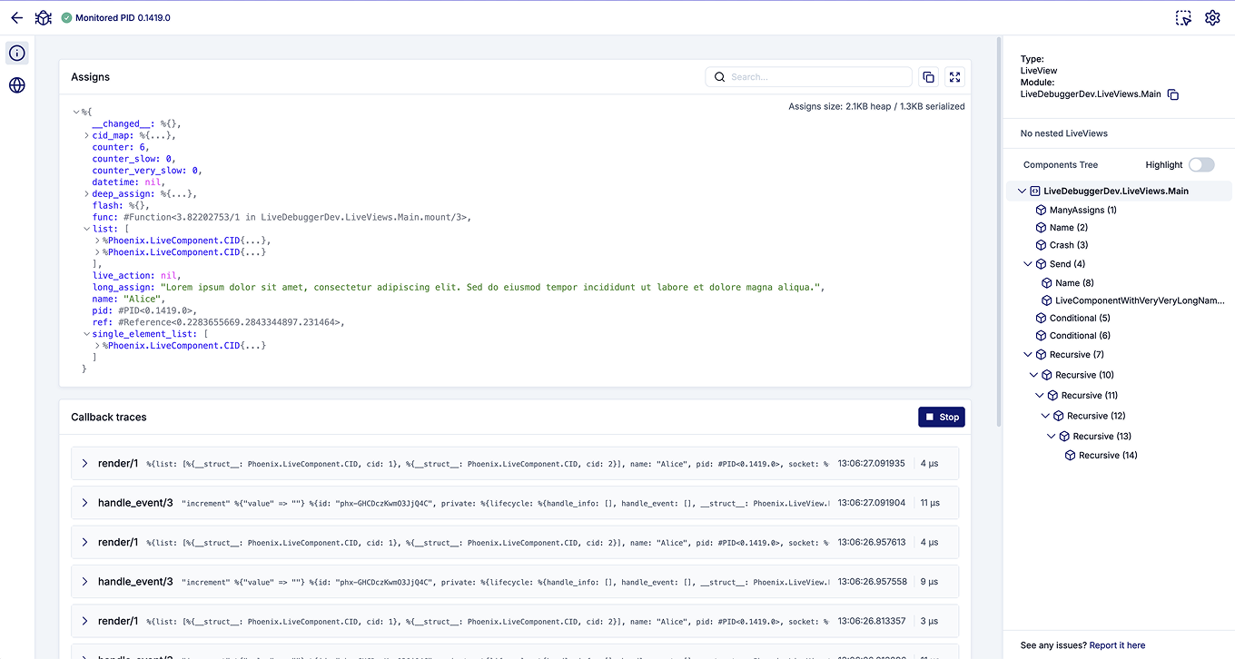Image resolution: width=1235 pixels, height=659 pixels.
Task: Expand the first render/1 callback trace
Action: [84, 462]
